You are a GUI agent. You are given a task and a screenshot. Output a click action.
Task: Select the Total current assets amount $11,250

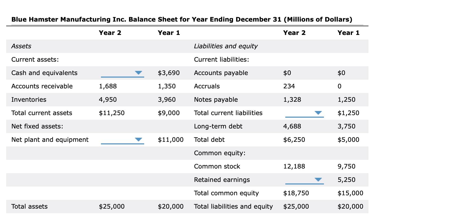tap(112, 113)
